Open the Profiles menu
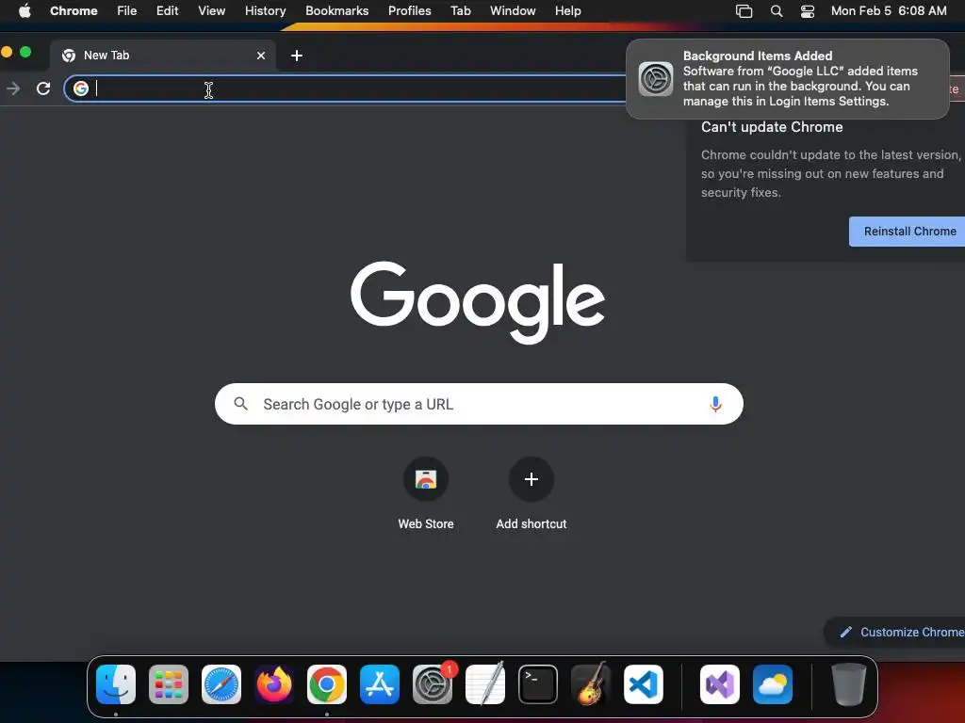The height and width of the screenshot is (723, 965). (409, 11)
